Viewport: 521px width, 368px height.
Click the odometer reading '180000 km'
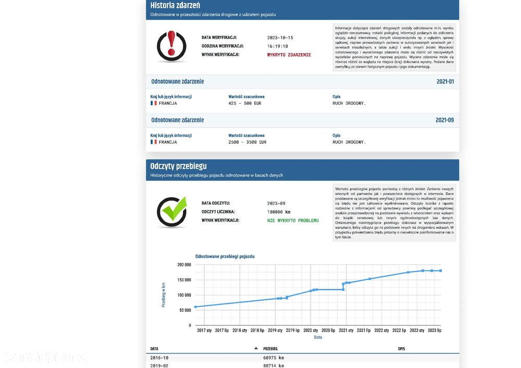tap(279, 212)
